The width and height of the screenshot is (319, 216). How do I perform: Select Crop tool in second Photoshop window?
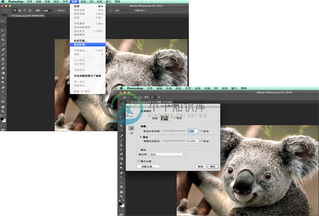point(121,126)
